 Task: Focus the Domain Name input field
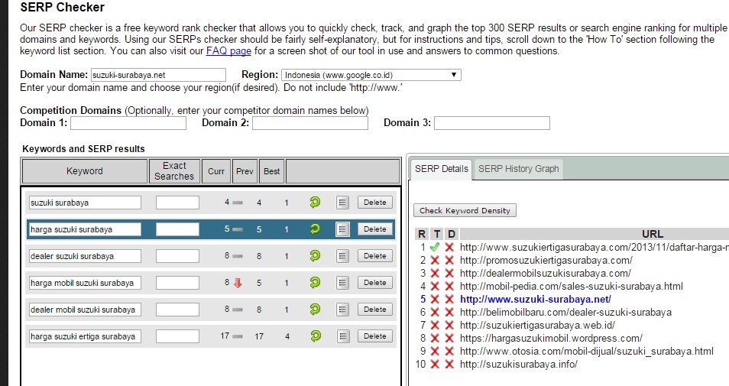158,75
